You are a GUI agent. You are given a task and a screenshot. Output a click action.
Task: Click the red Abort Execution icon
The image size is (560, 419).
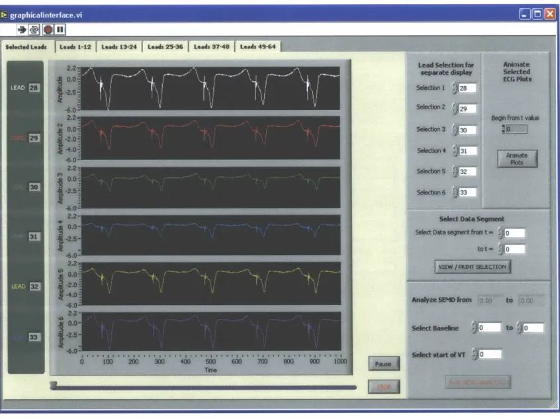click(48, 30)
